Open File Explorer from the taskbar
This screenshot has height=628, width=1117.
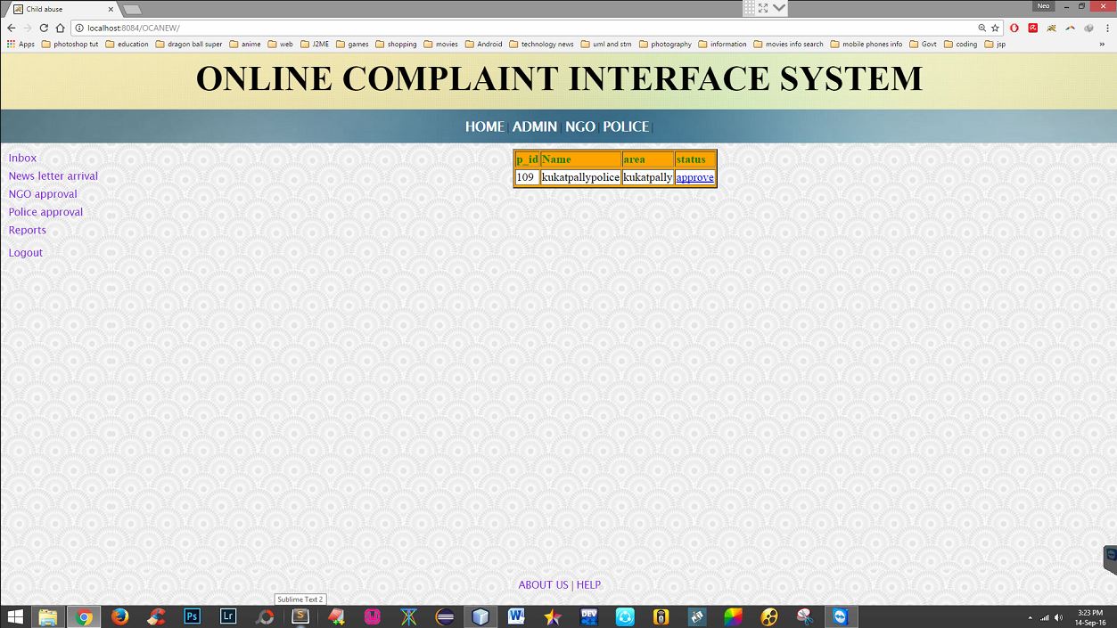coord(47,616)
